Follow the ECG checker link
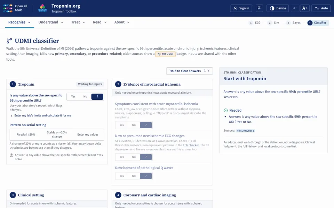Image resolution: width=334 pixels, height=208 pixels. (191, 145)
